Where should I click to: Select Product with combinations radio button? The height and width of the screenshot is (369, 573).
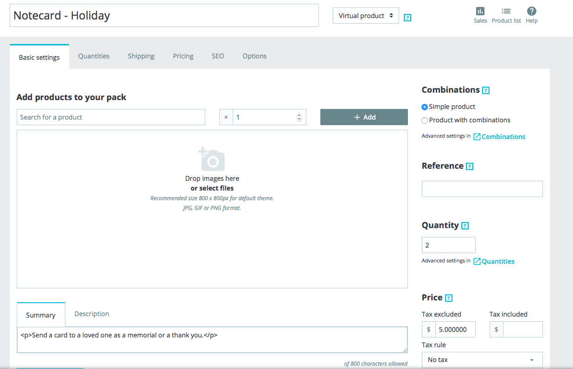(x=425, y=121)
